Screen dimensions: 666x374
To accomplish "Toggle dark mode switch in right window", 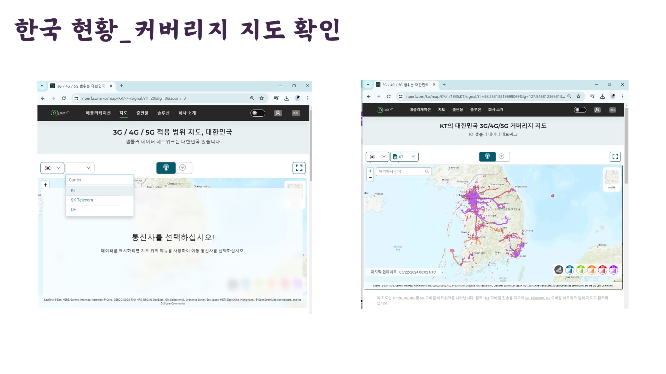I will [x=580, y=110].
